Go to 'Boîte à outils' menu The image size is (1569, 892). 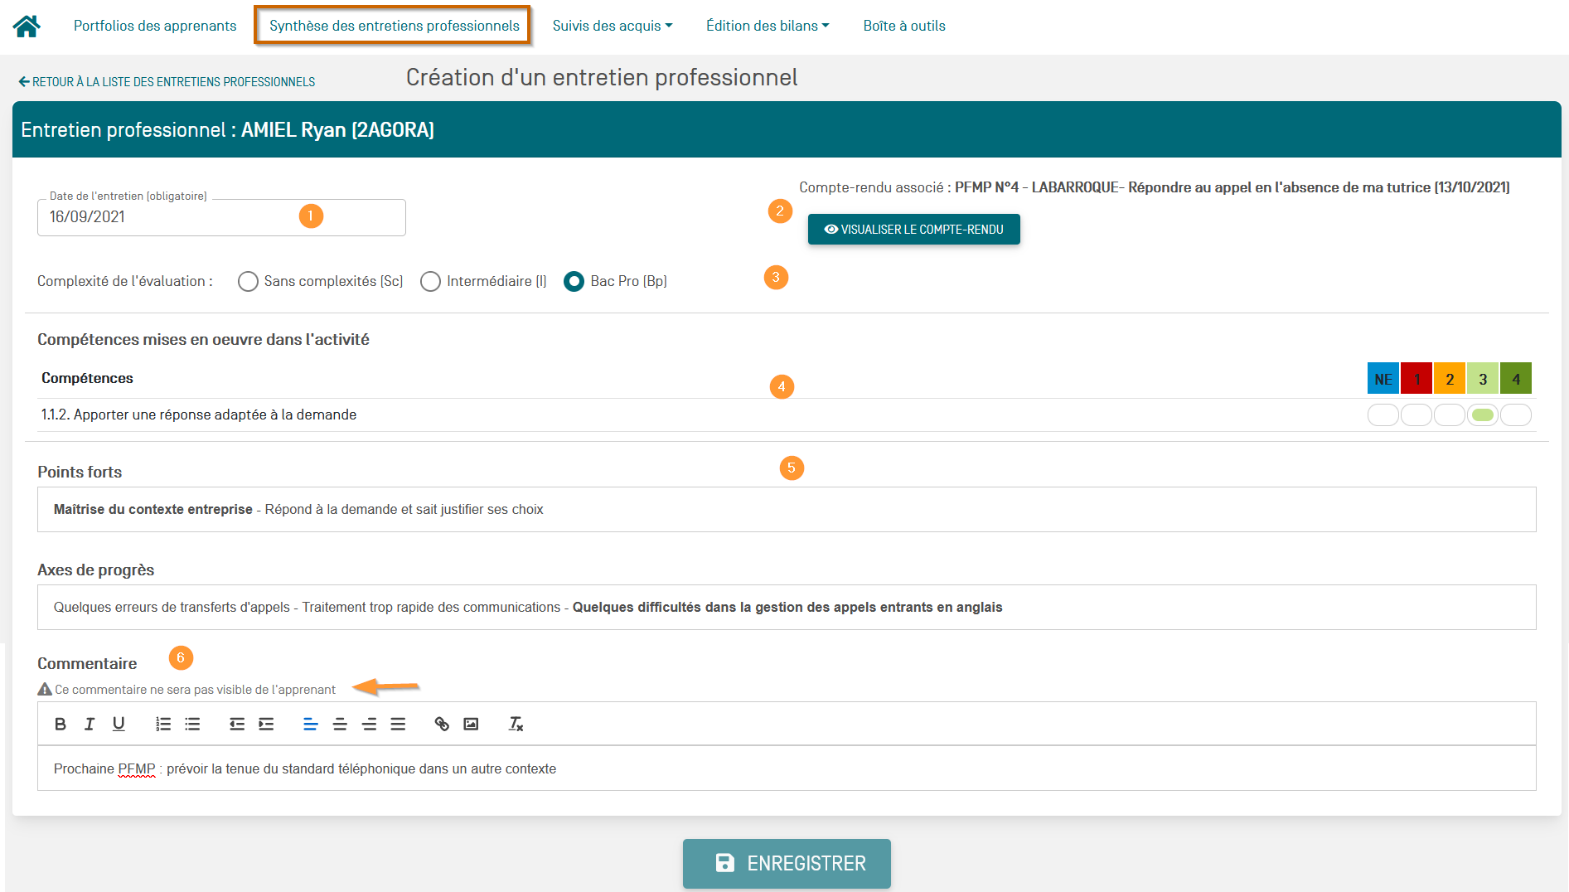pos(903,26)
